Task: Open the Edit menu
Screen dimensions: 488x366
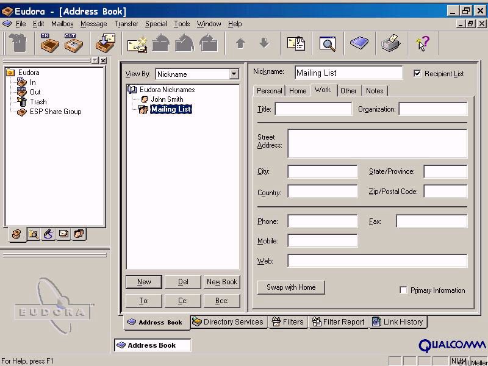Action: click(38, 24)
